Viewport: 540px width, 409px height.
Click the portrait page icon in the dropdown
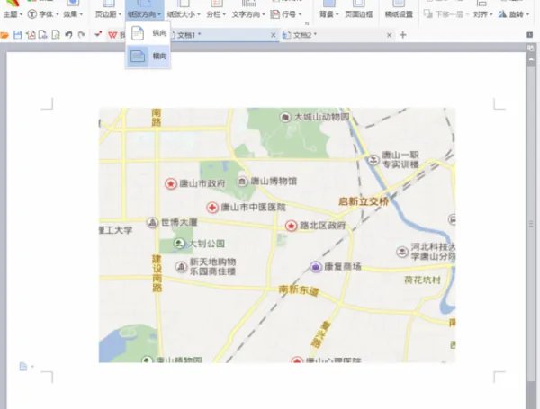coord(138,33)
